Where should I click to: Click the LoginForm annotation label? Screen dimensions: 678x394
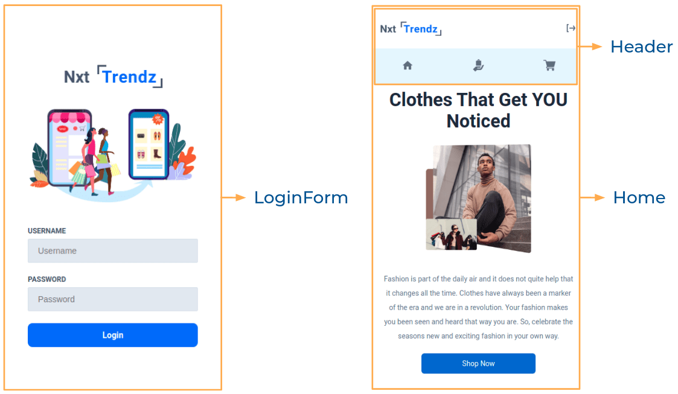point(301,198)
